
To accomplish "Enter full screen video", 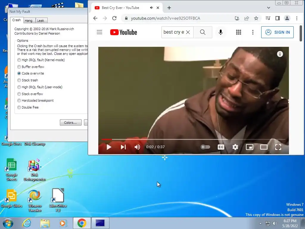I will pyautogui.click(x=278, y=147).
